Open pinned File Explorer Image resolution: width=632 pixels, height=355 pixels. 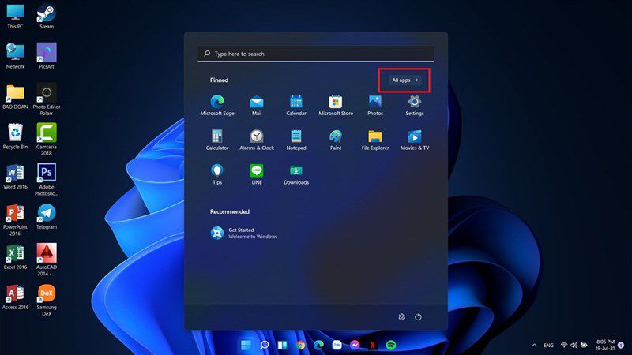(x=374, y=140)
